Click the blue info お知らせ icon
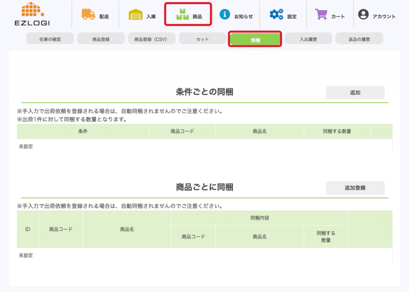 225,14
